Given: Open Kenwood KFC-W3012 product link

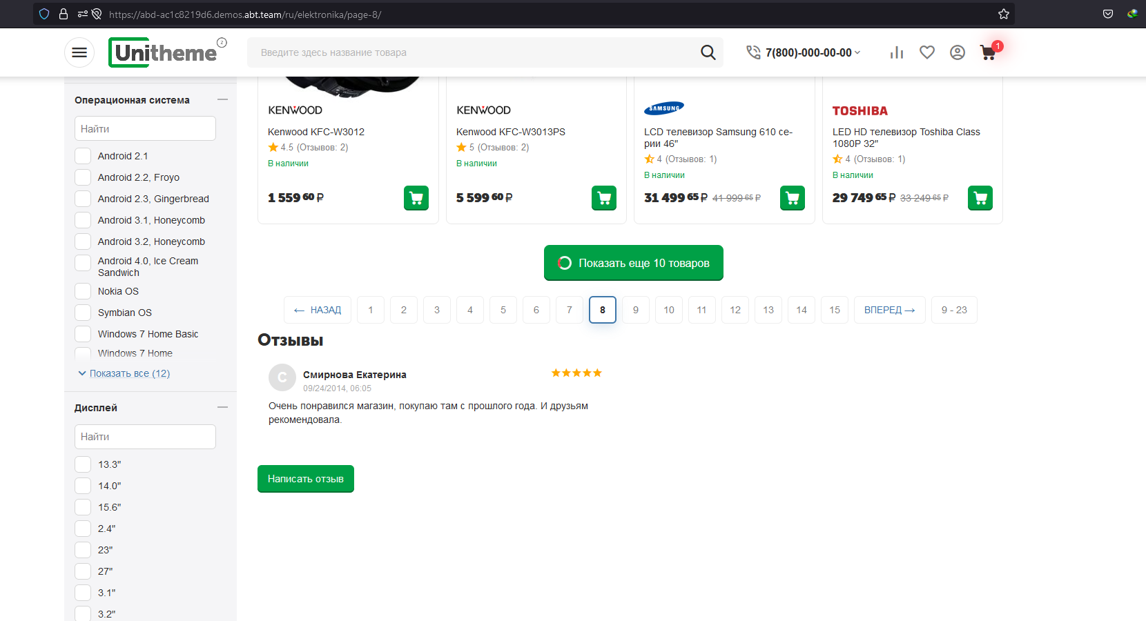Looking at the screenshot, I should coord(316,132).
